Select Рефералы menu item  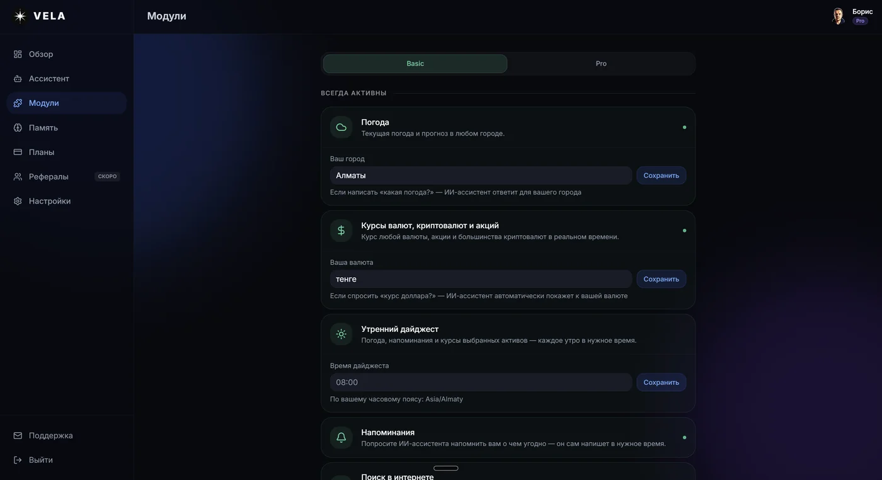pyautogui.click(x=67, y=177)
